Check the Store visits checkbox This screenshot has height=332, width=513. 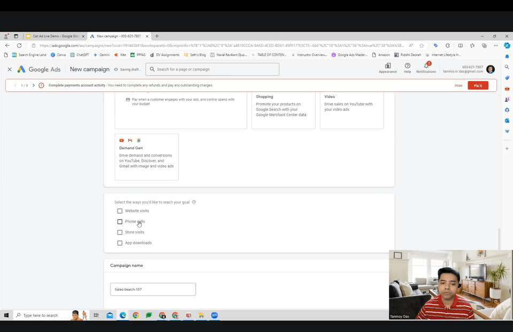[120, 232]
